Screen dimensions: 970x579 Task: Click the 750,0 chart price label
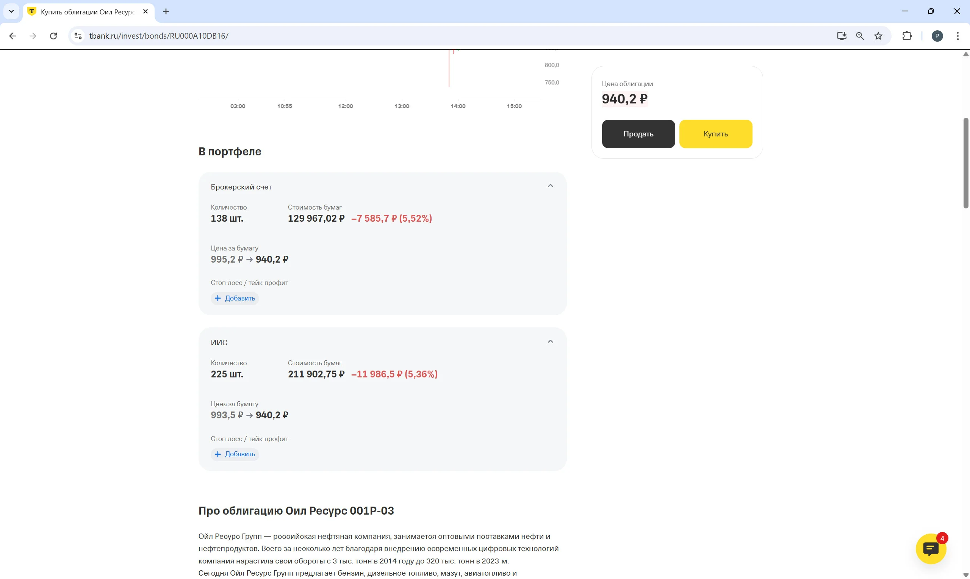coord(552,83)
